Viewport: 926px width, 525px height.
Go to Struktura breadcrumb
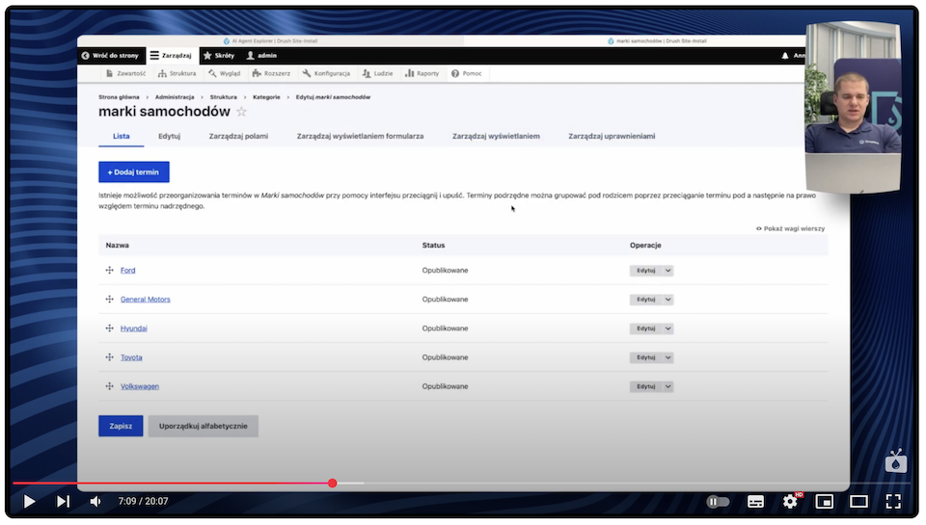223,97
